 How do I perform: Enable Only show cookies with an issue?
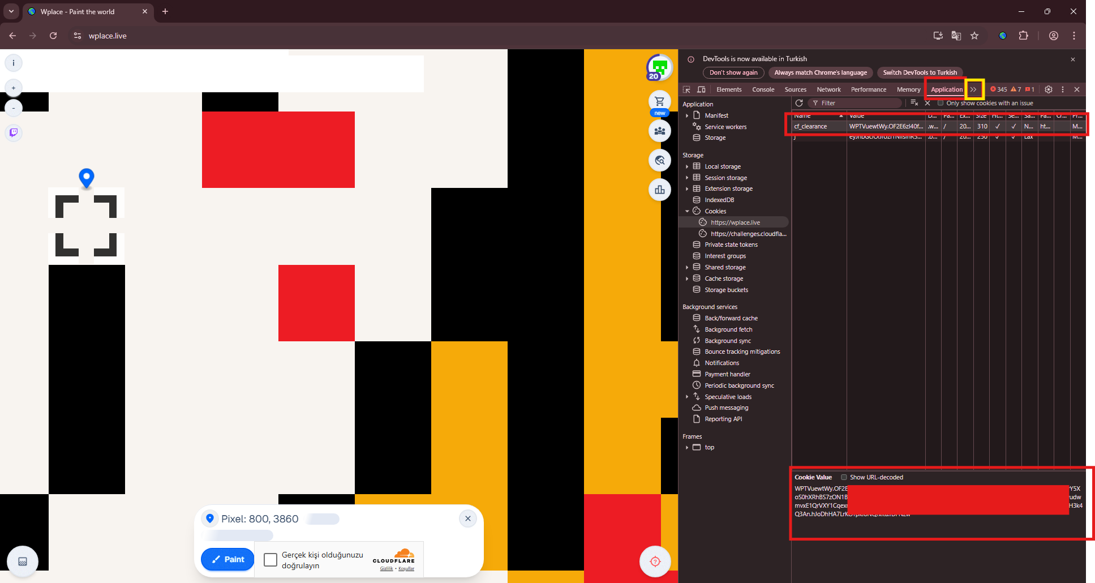point(941,103)
